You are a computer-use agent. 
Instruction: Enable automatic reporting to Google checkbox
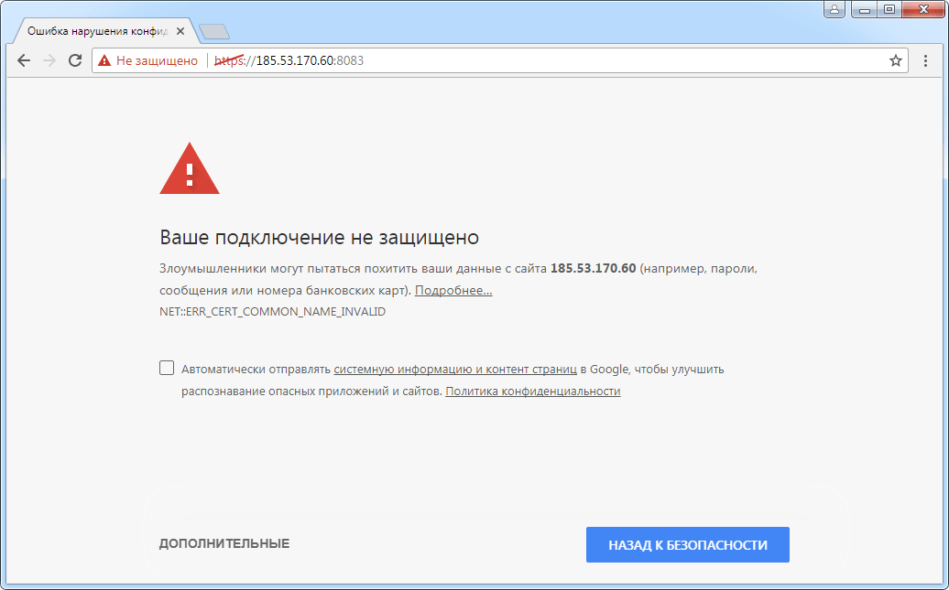pyautogui.click(x=167, y=368)
